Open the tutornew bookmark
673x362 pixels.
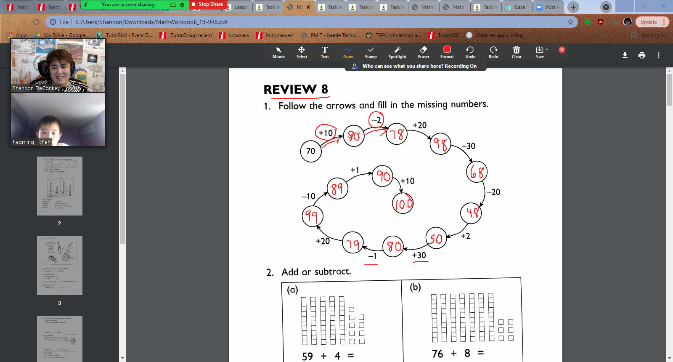coord(234,35)
